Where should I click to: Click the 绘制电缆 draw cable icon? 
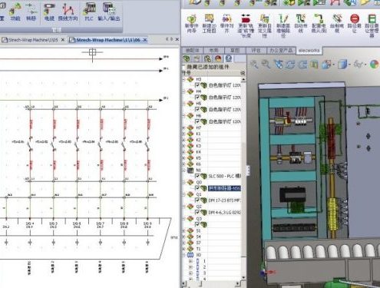pos(337,24)
